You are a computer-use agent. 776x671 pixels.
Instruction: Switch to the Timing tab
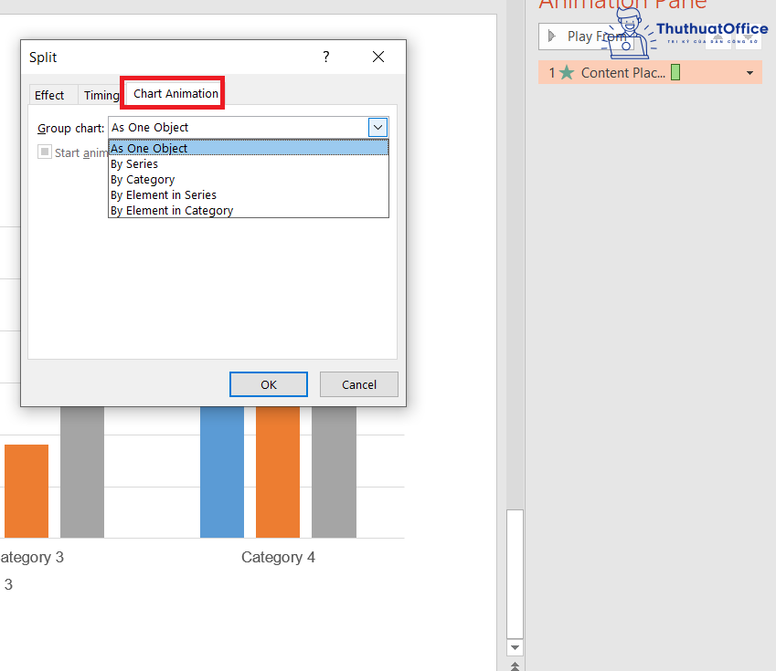pyautogui.click(x=101, y=95)
